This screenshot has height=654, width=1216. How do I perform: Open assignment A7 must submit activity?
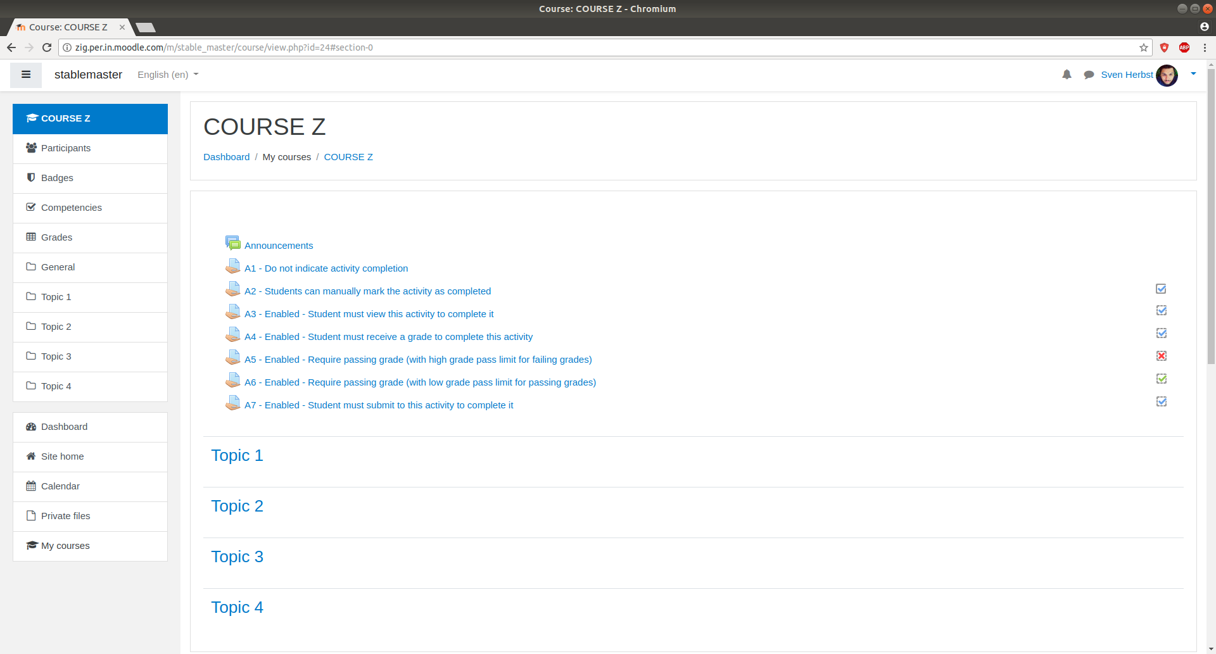[379, 405]
